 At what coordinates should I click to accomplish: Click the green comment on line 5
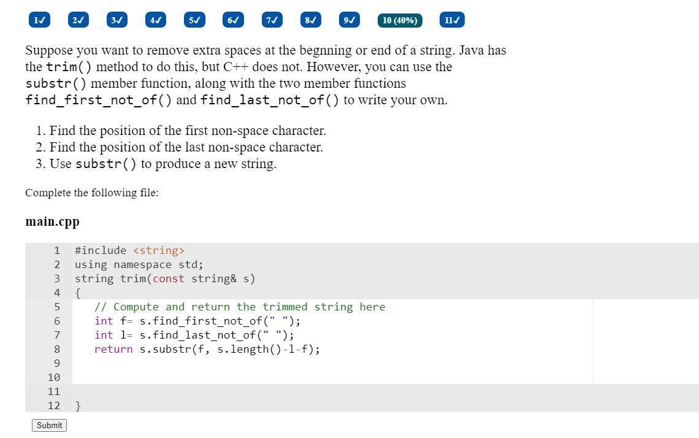(x=239, y=307)
